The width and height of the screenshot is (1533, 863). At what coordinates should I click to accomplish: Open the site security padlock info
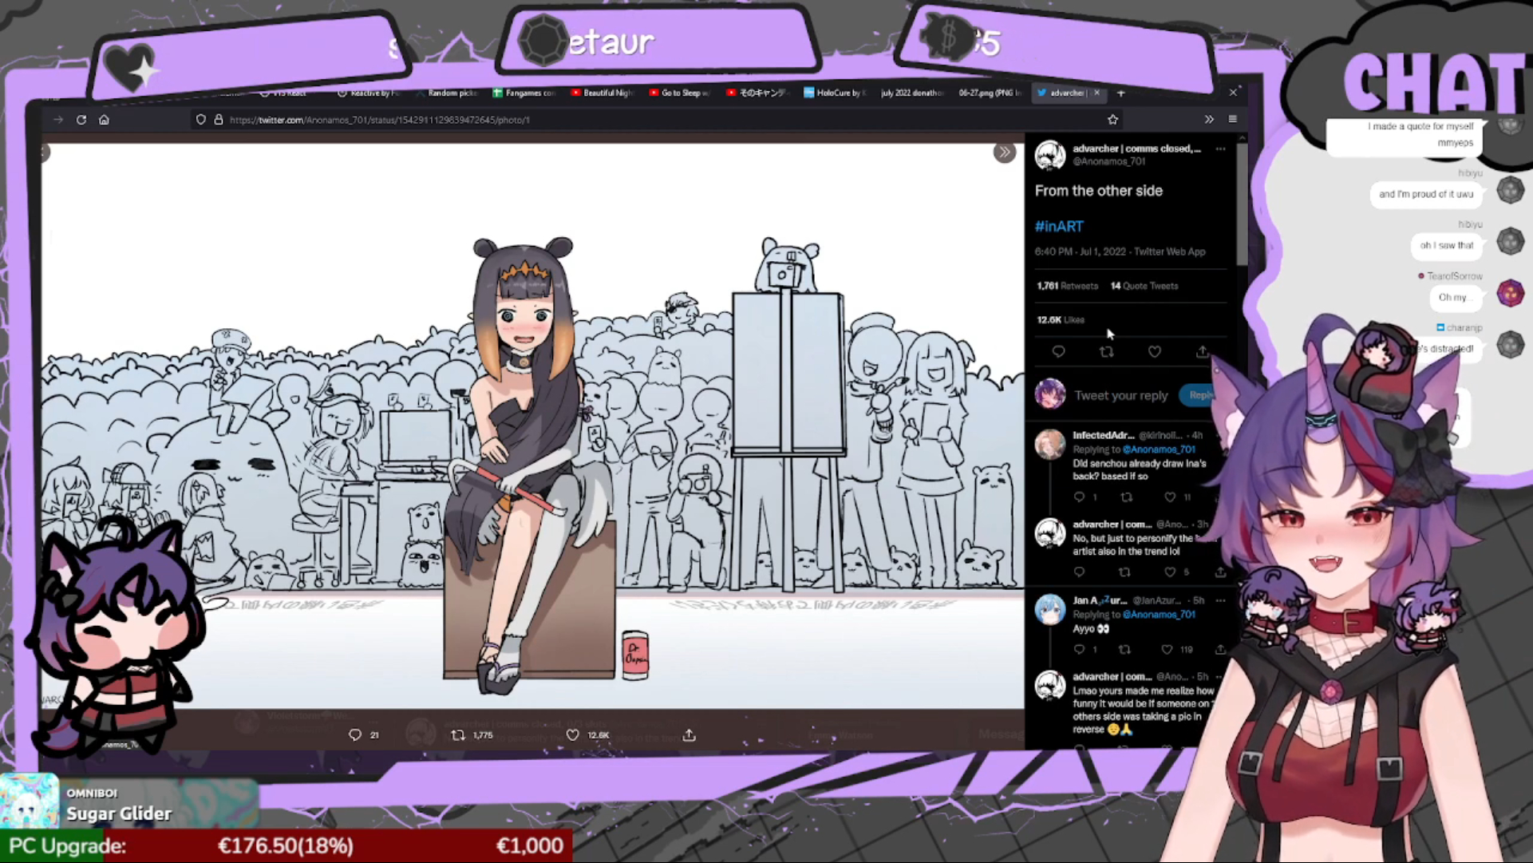(x=218, y=120)
